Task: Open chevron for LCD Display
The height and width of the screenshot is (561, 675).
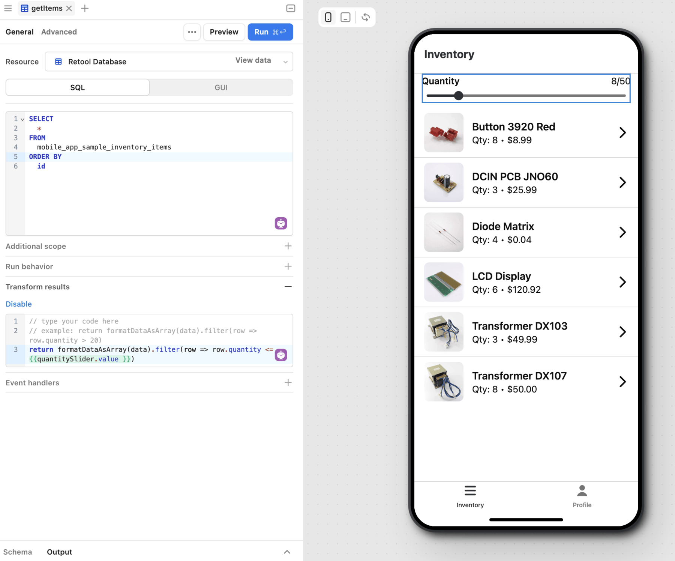Action: (622, 282)
